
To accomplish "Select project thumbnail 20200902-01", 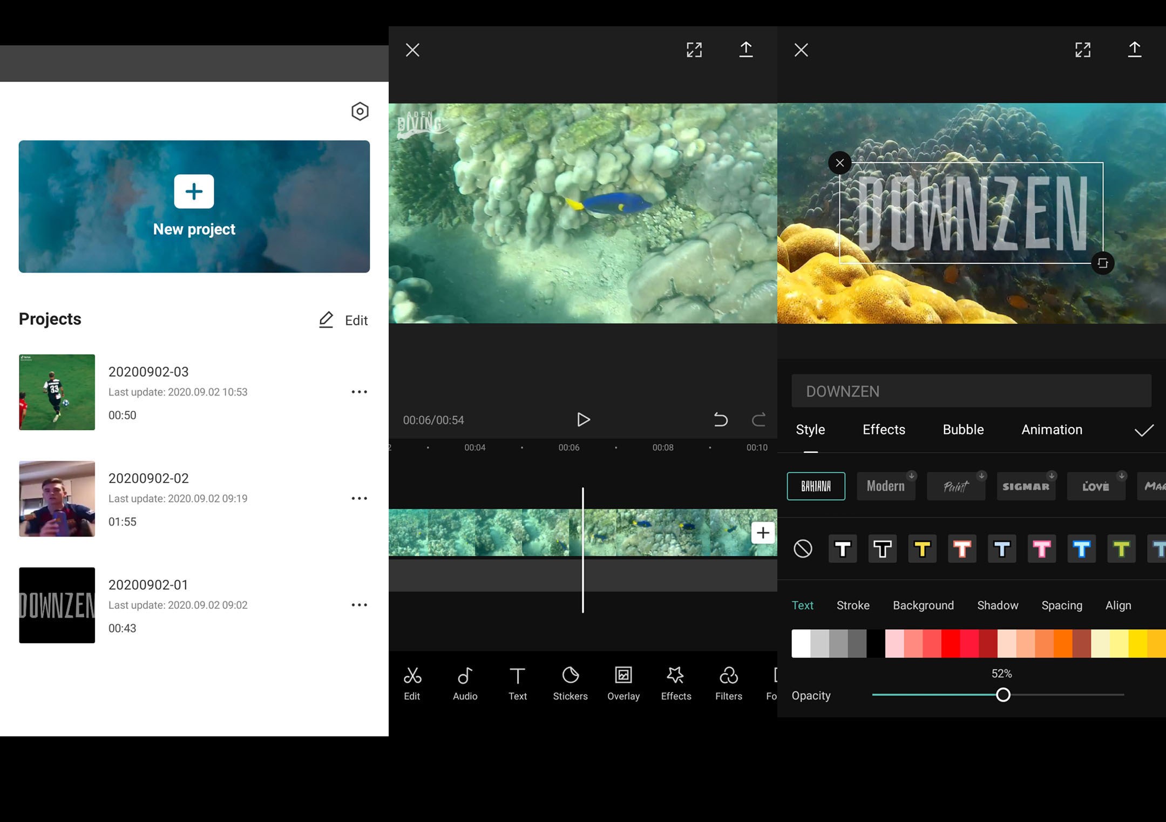I will (x=56, y=605).
